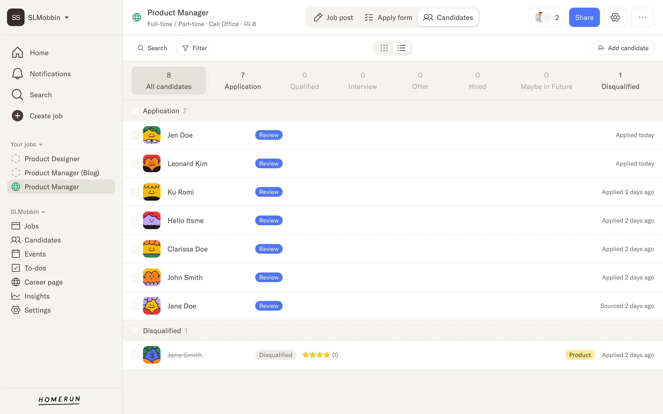This screenshot has height=414, width=663.
Task: Click the Create job plus icon
Action: click(17, 116)
